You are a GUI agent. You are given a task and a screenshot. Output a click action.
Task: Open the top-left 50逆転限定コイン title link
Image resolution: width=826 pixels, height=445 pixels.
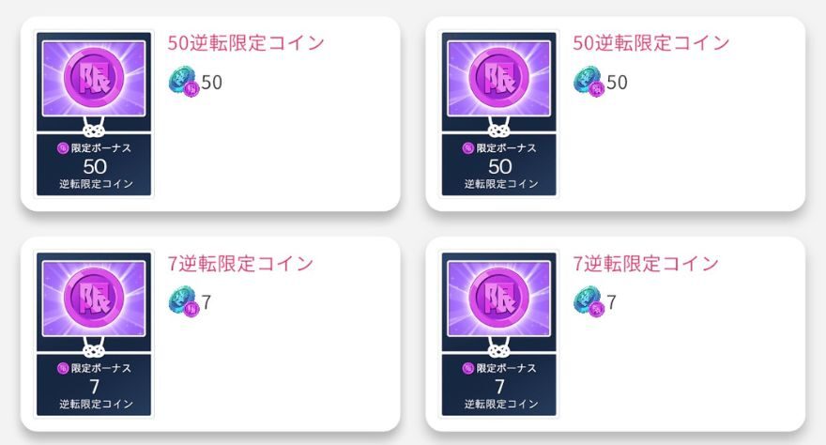pyautogui.click(x=246, y=43)
